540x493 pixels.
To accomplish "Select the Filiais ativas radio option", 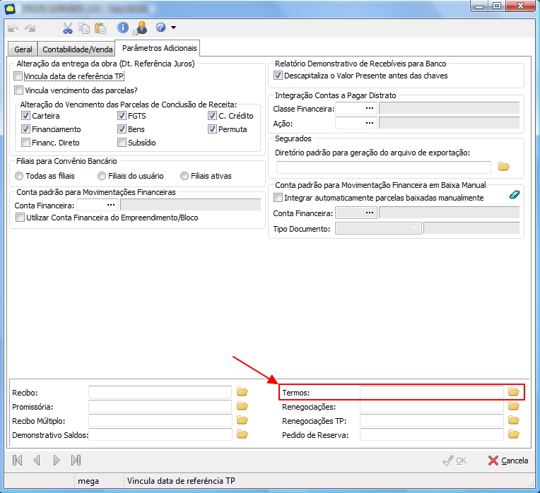I will pyautogui.click(x=184, y=176).
